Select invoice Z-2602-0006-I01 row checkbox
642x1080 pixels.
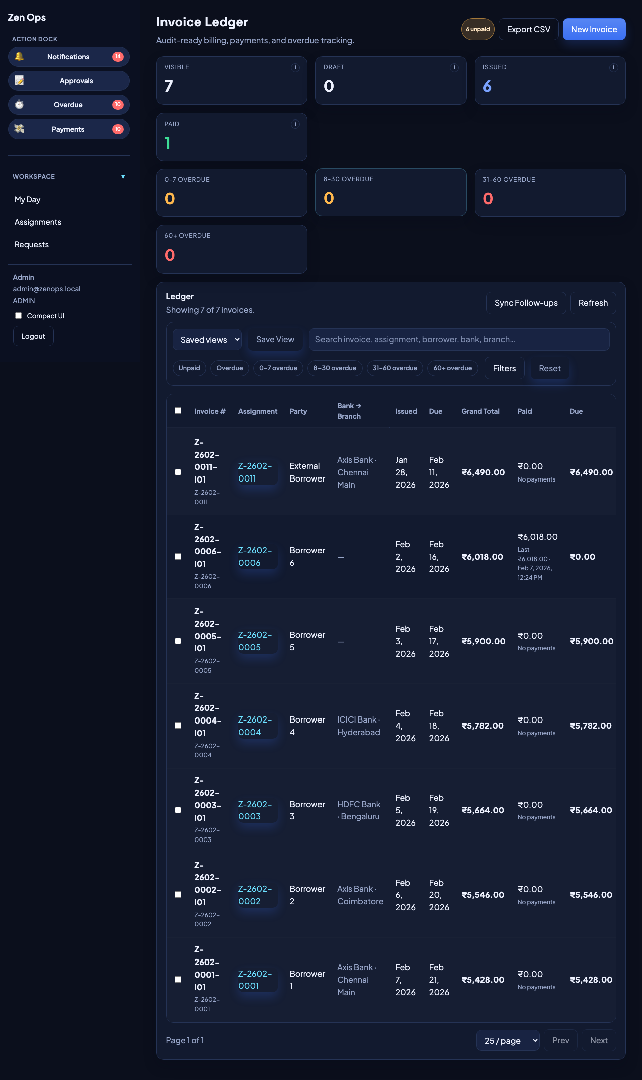coord(178,557)
